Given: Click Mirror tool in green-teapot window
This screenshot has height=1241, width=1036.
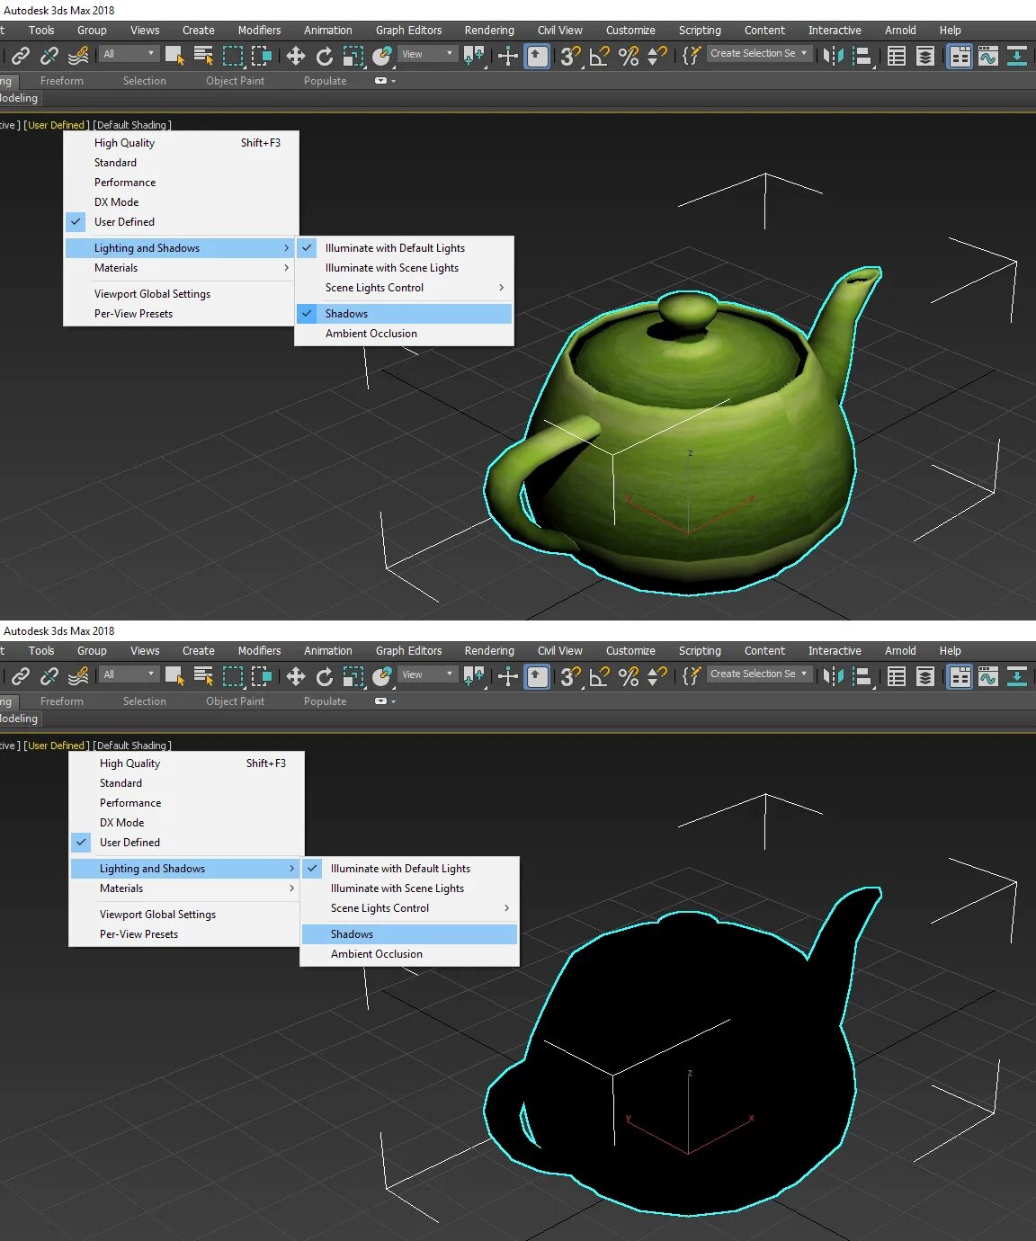Looking at the screenshot, I should [x=834, y=56].
